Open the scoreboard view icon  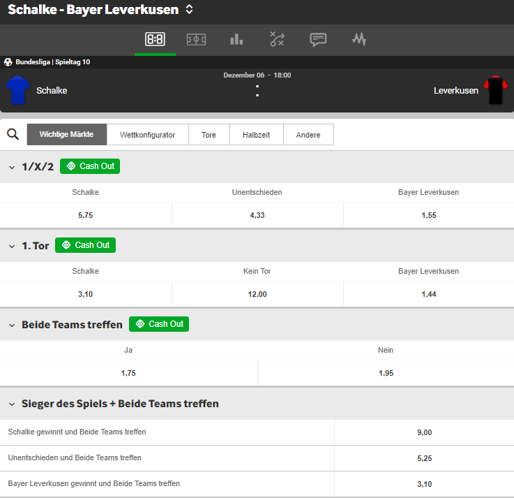pos(155,39)
